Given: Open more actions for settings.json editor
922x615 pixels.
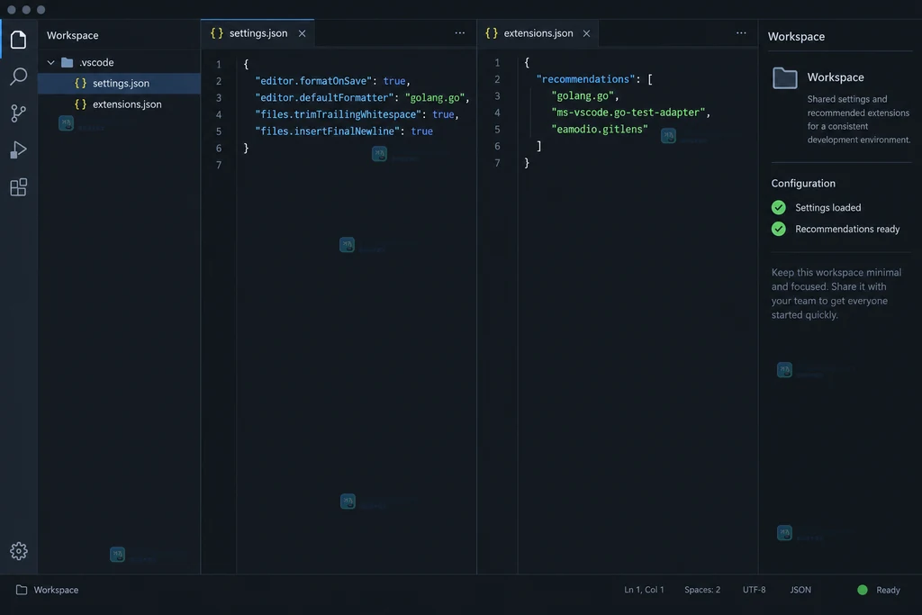Looking at the screenshot, I should pyautogui.click(x=460, y=33).
